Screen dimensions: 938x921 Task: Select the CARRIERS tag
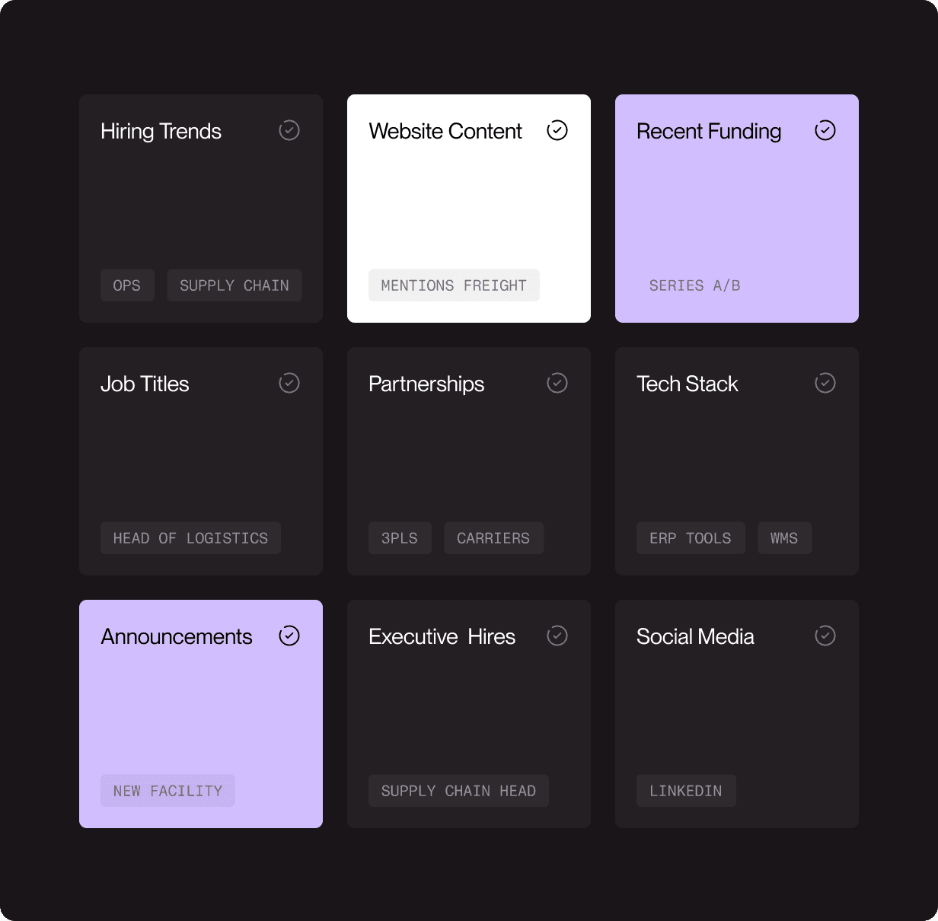493,538
